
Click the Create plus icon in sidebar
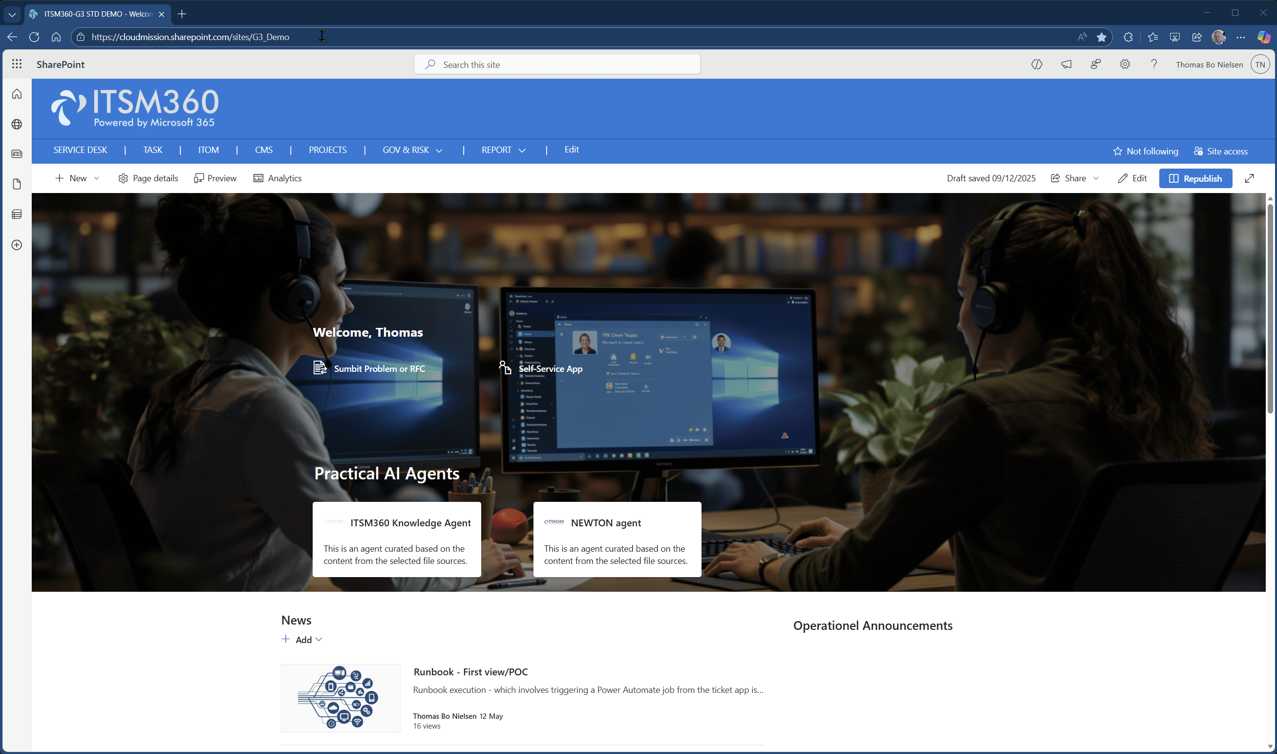(17, 245)
